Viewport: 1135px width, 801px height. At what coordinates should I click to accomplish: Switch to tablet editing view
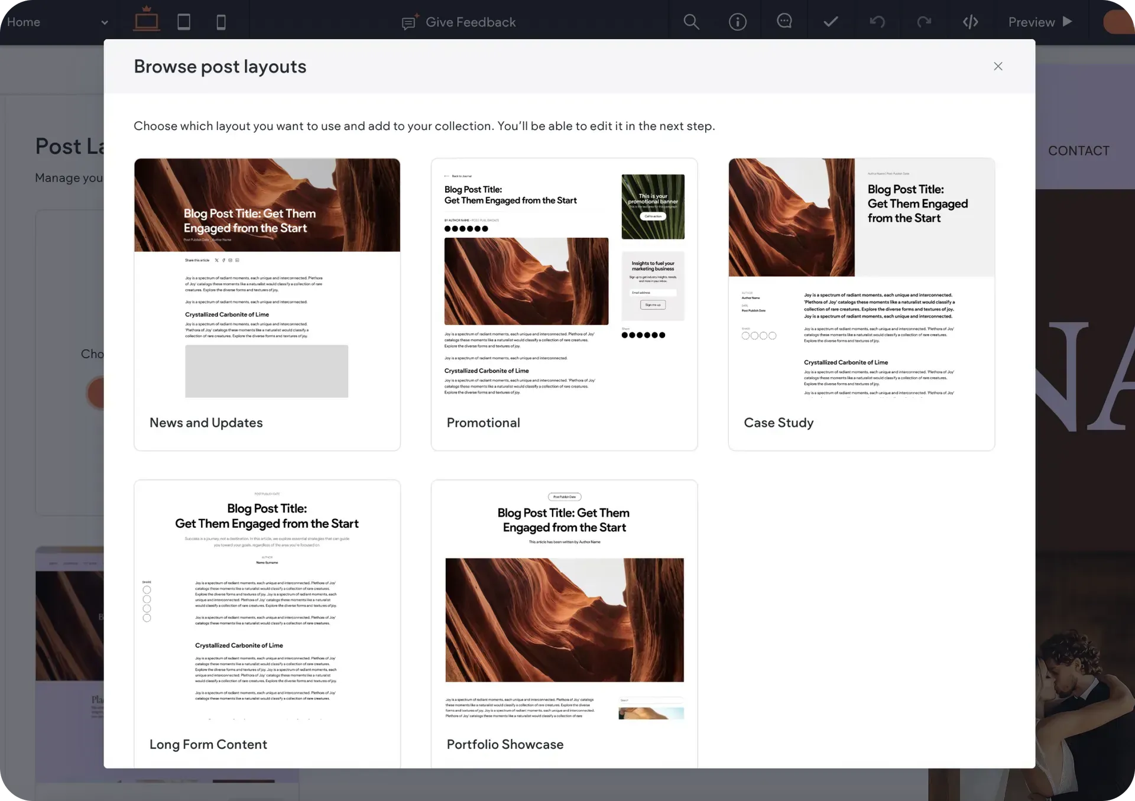click(183, 21)
